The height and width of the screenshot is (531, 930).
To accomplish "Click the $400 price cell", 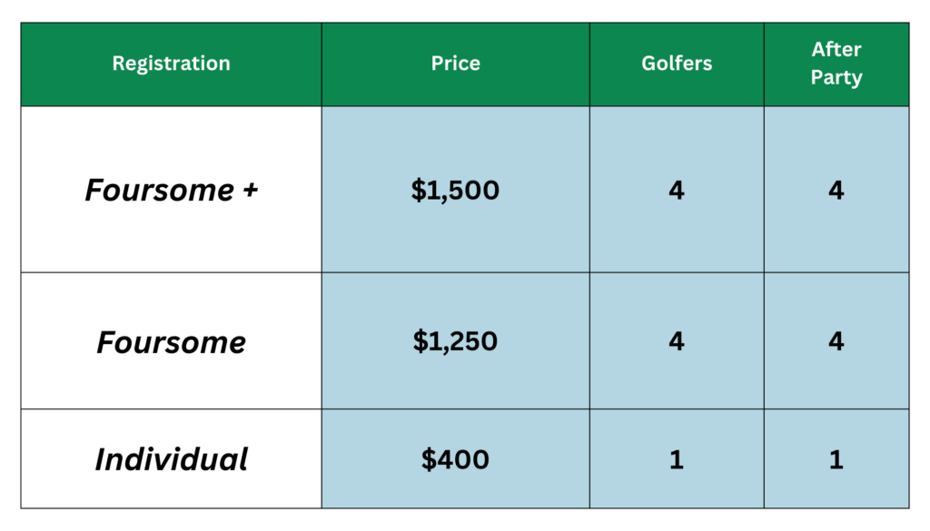I will (x=456, y=458).
